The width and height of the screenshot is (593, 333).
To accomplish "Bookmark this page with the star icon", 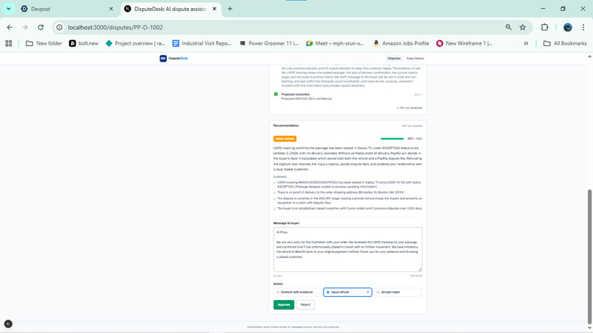I will (x=522, y=27).
